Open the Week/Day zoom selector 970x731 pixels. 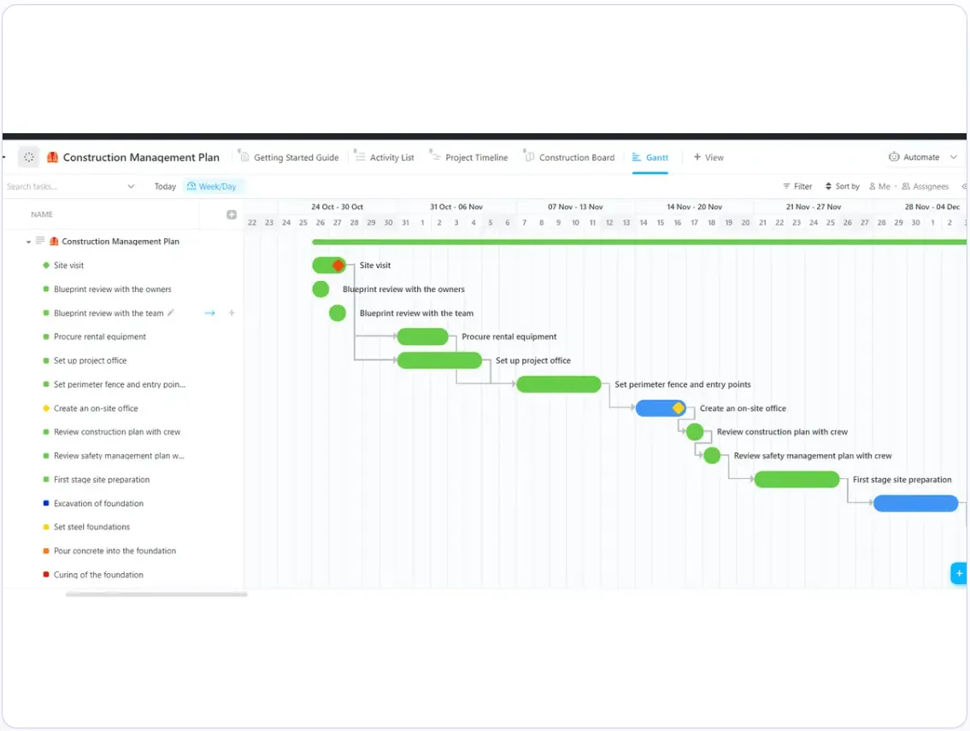click(x=212, y=186)
